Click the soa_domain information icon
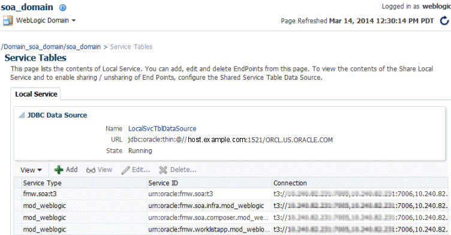The width and height of the screenshot is (451, 235). [x=62, y=8]
